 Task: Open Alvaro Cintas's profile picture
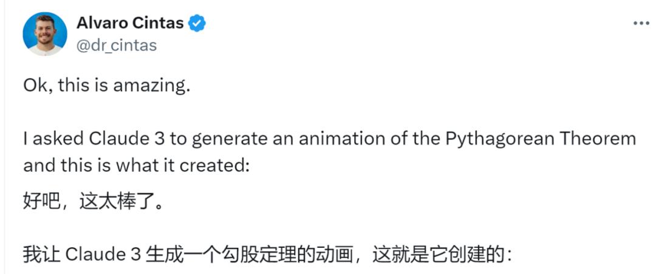click(45, 33)
